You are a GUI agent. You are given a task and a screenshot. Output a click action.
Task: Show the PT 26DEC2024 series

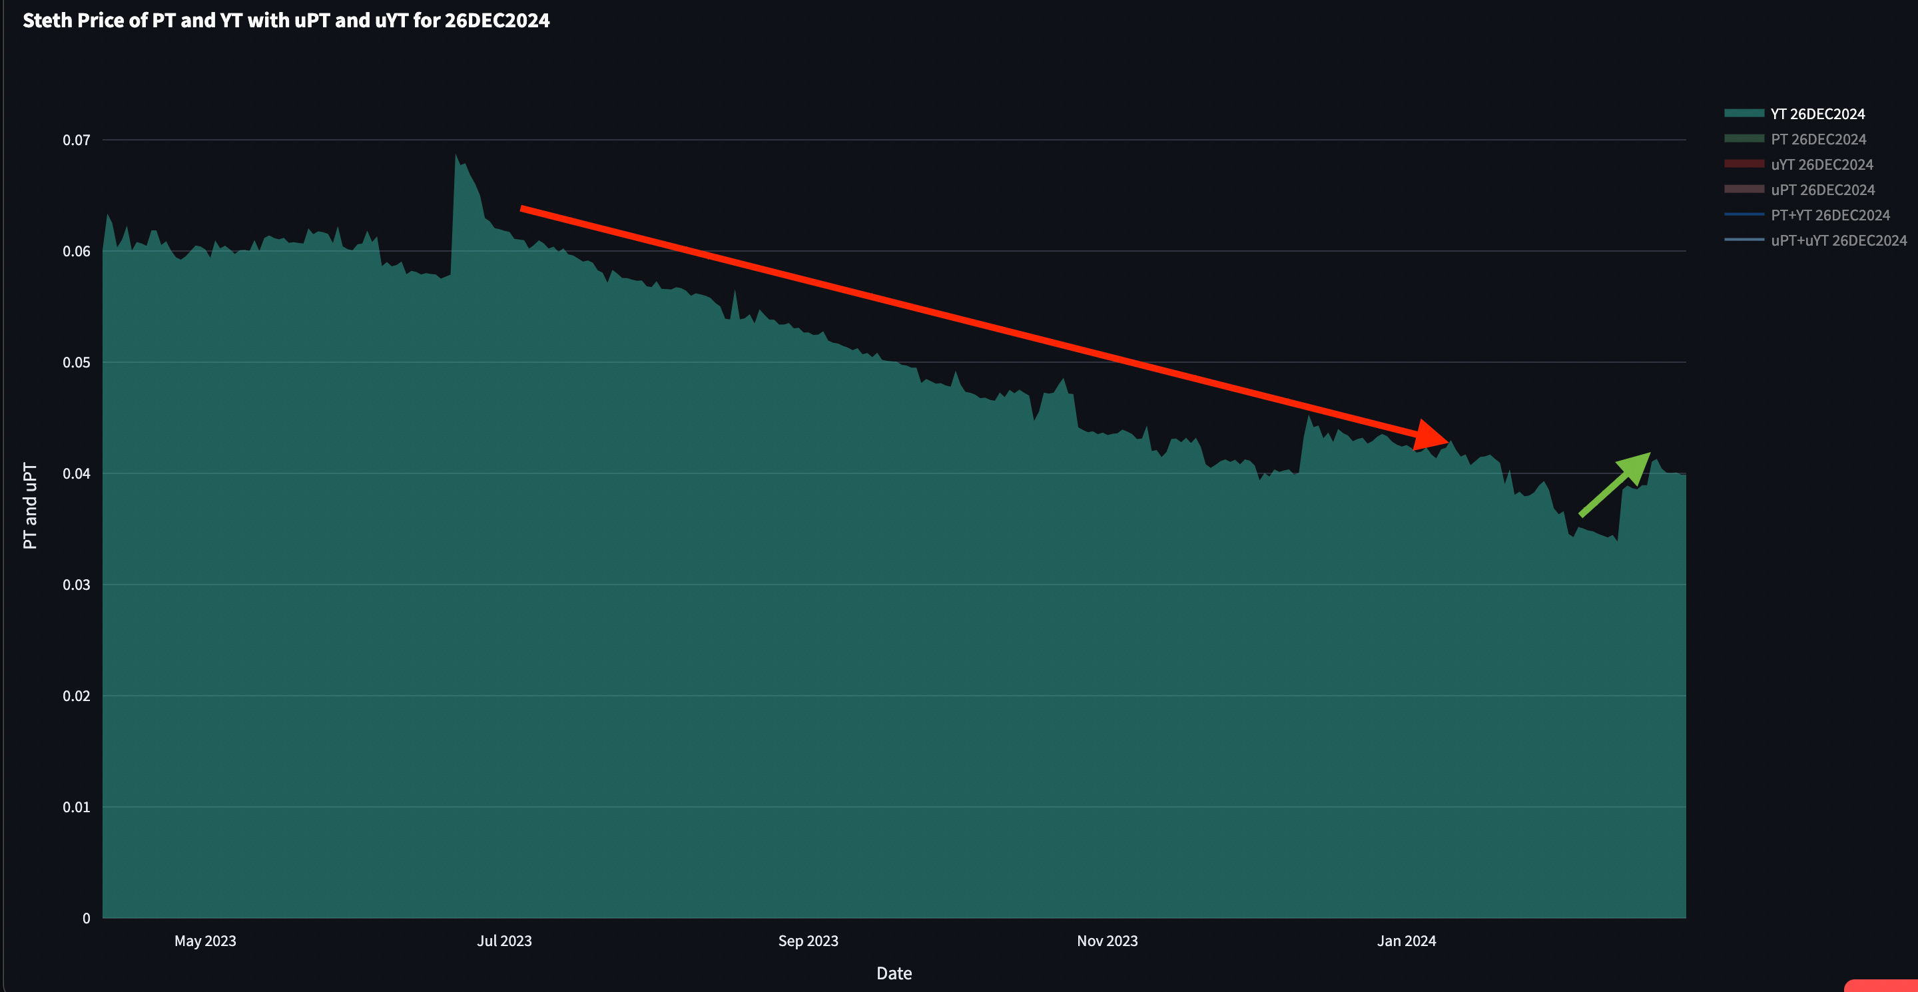pyautogui.click(x=1817, y=139)
